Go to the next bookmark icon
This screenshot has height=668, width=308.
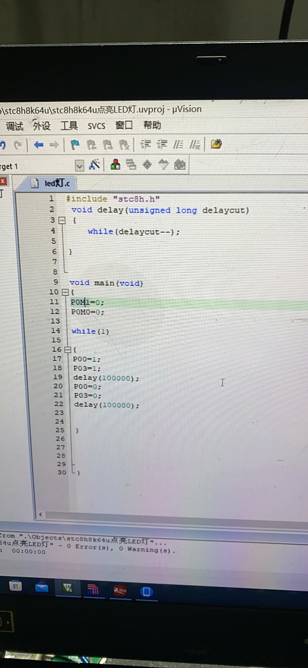pos(108,145)
